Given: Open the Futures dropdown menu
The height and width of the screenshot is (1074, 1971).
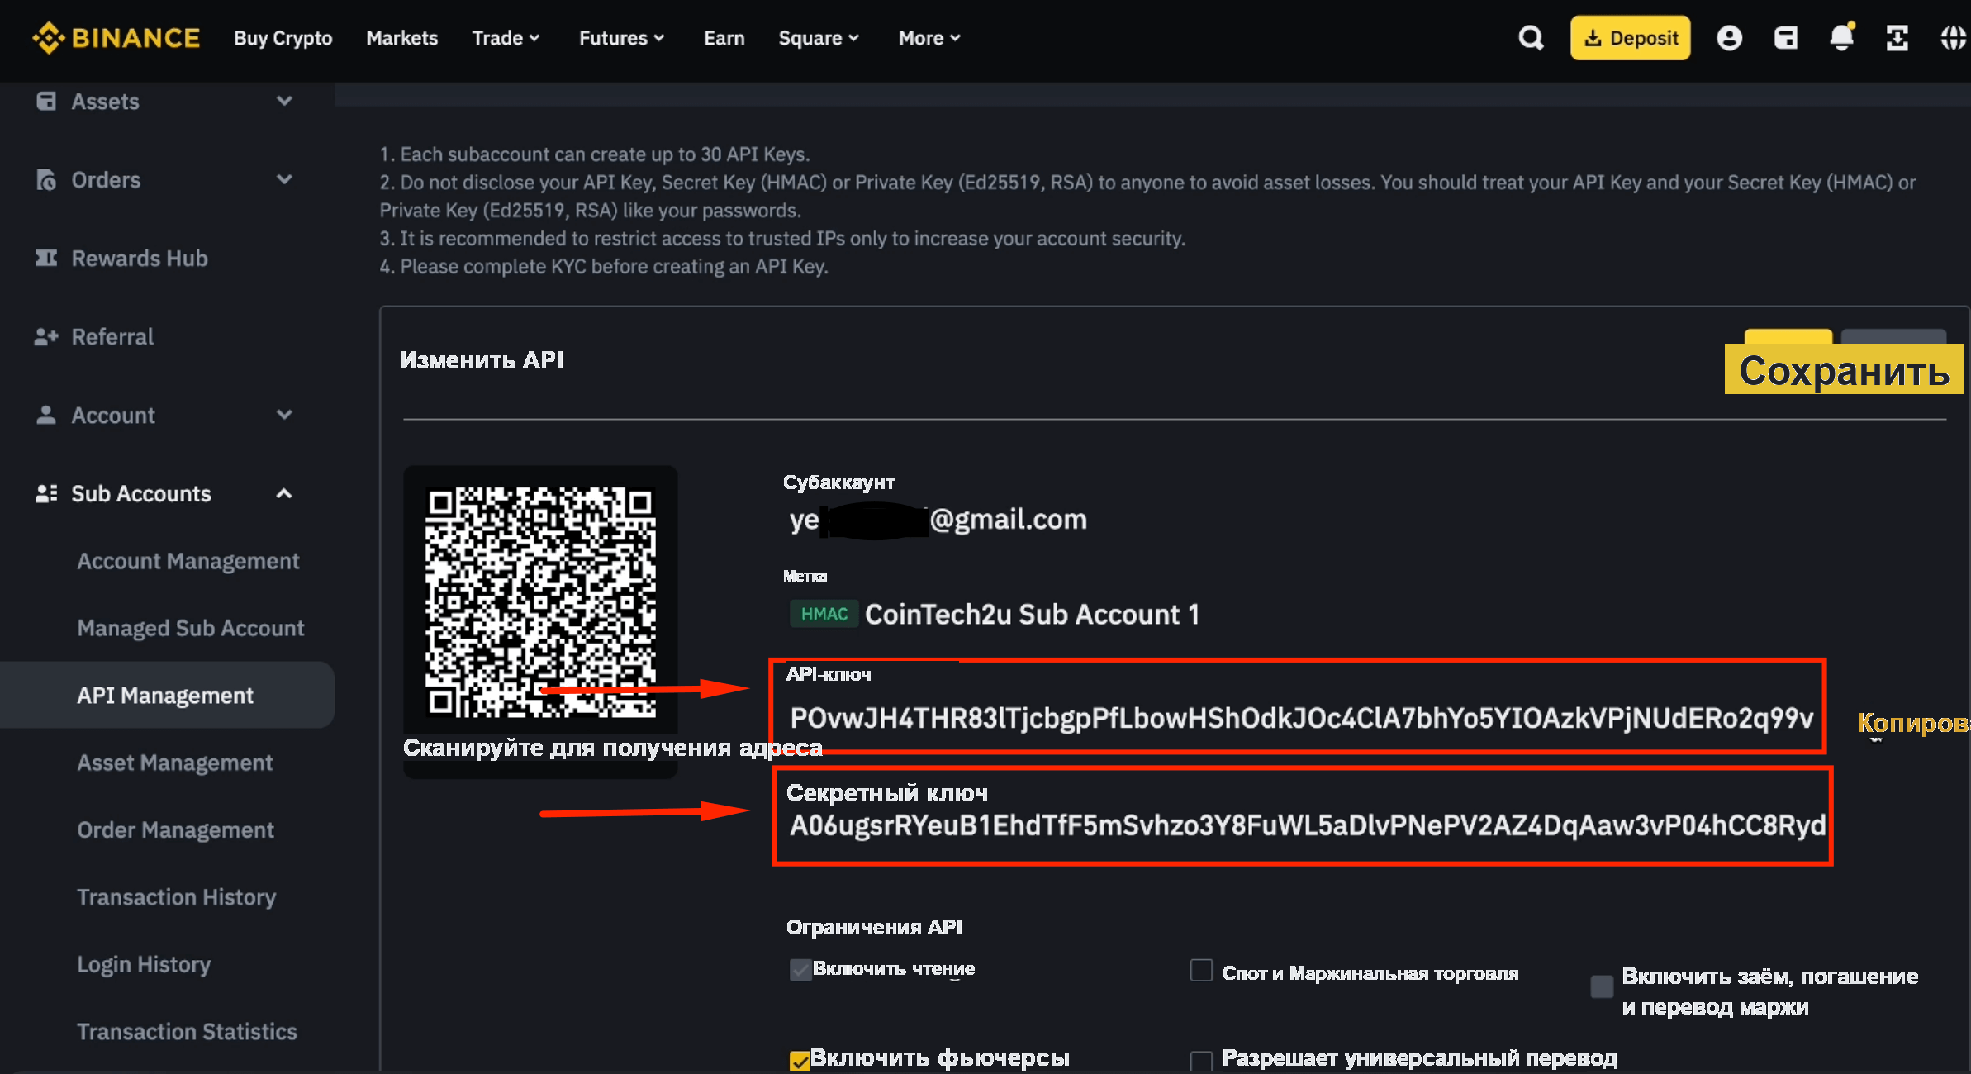Looking at the screenshot, I should click(x=621, y=38).
